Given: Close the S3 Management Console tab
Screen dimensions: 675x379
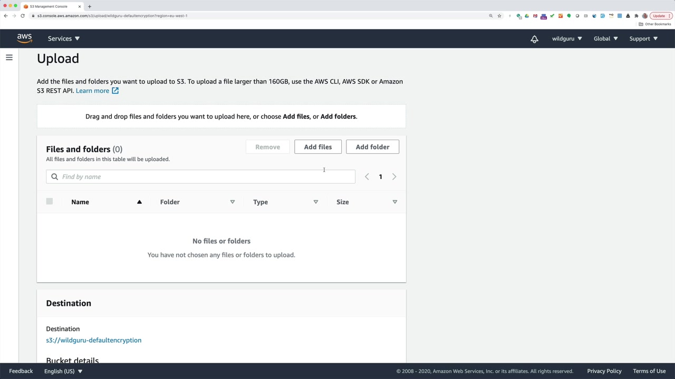Looking at the screenshot, I should tap(80, 6).
